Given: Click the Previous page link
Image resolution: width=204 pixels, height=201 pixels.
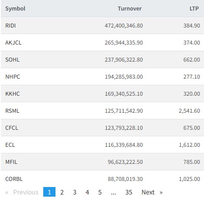Looking at the screenshot, I should pos(22,192).
